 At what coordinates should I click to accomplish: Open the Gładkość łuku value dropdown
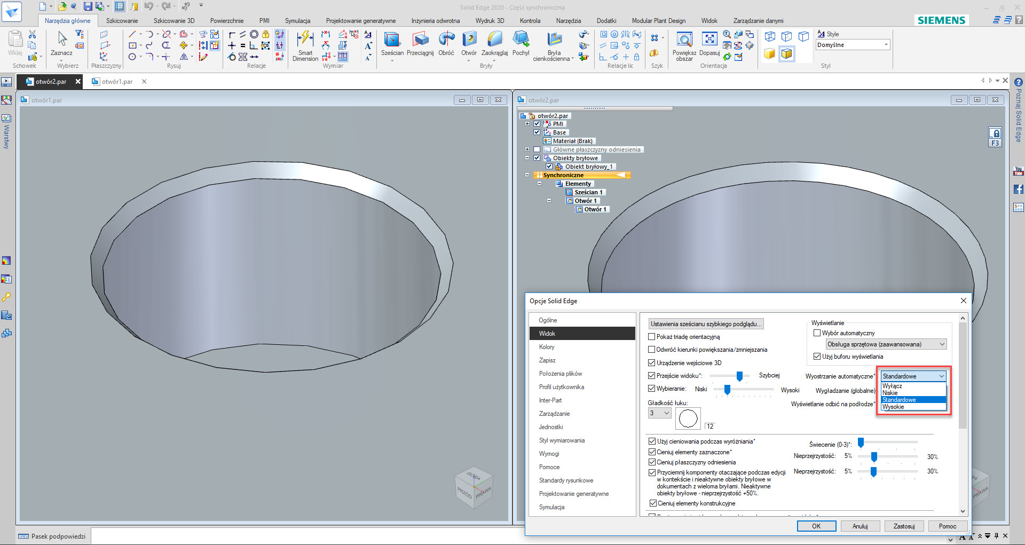659,413
